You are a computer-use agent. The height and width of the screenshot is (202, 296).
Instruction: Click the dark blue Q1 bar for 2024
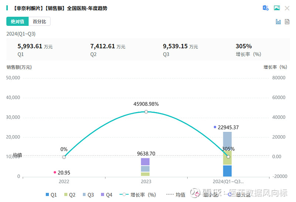pyautogui.click(x=227, y=171)
